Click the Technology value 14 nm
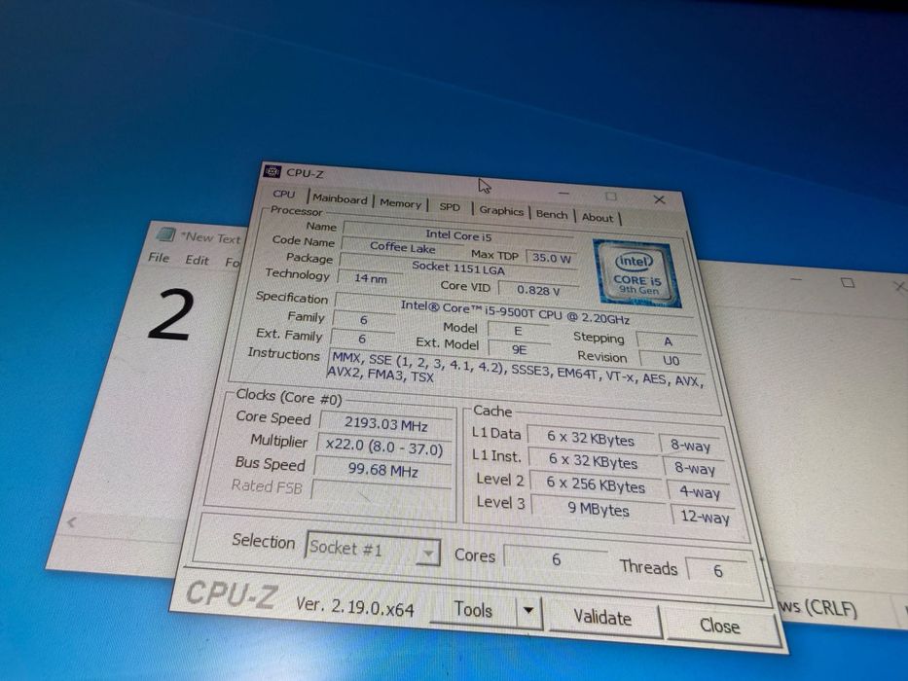 (x=371, y=278)
